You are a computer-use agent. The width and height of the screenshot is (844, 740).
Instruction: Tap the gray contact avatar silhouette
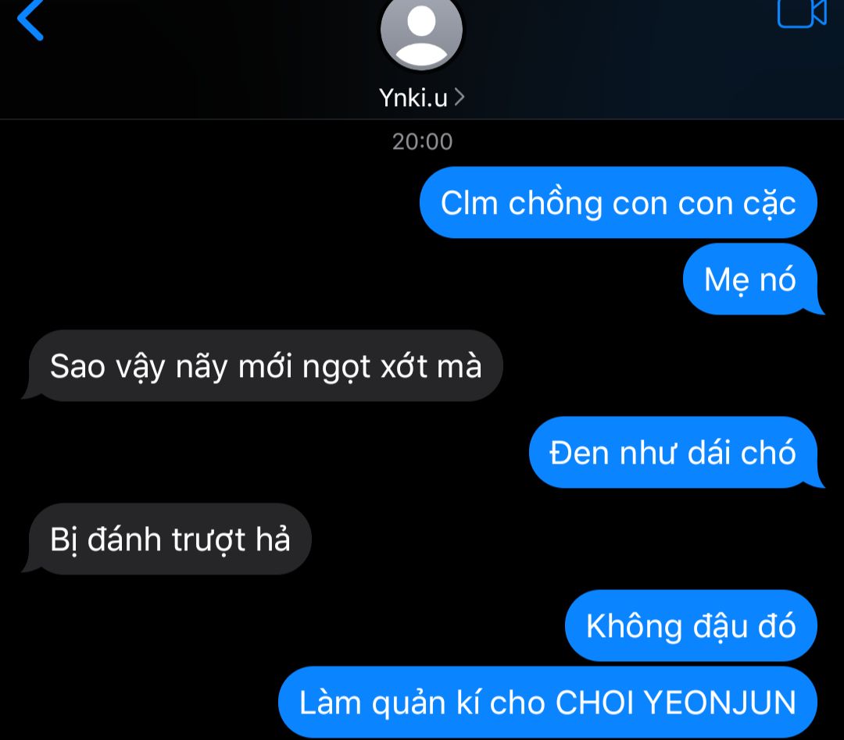(x=421, y=34)
